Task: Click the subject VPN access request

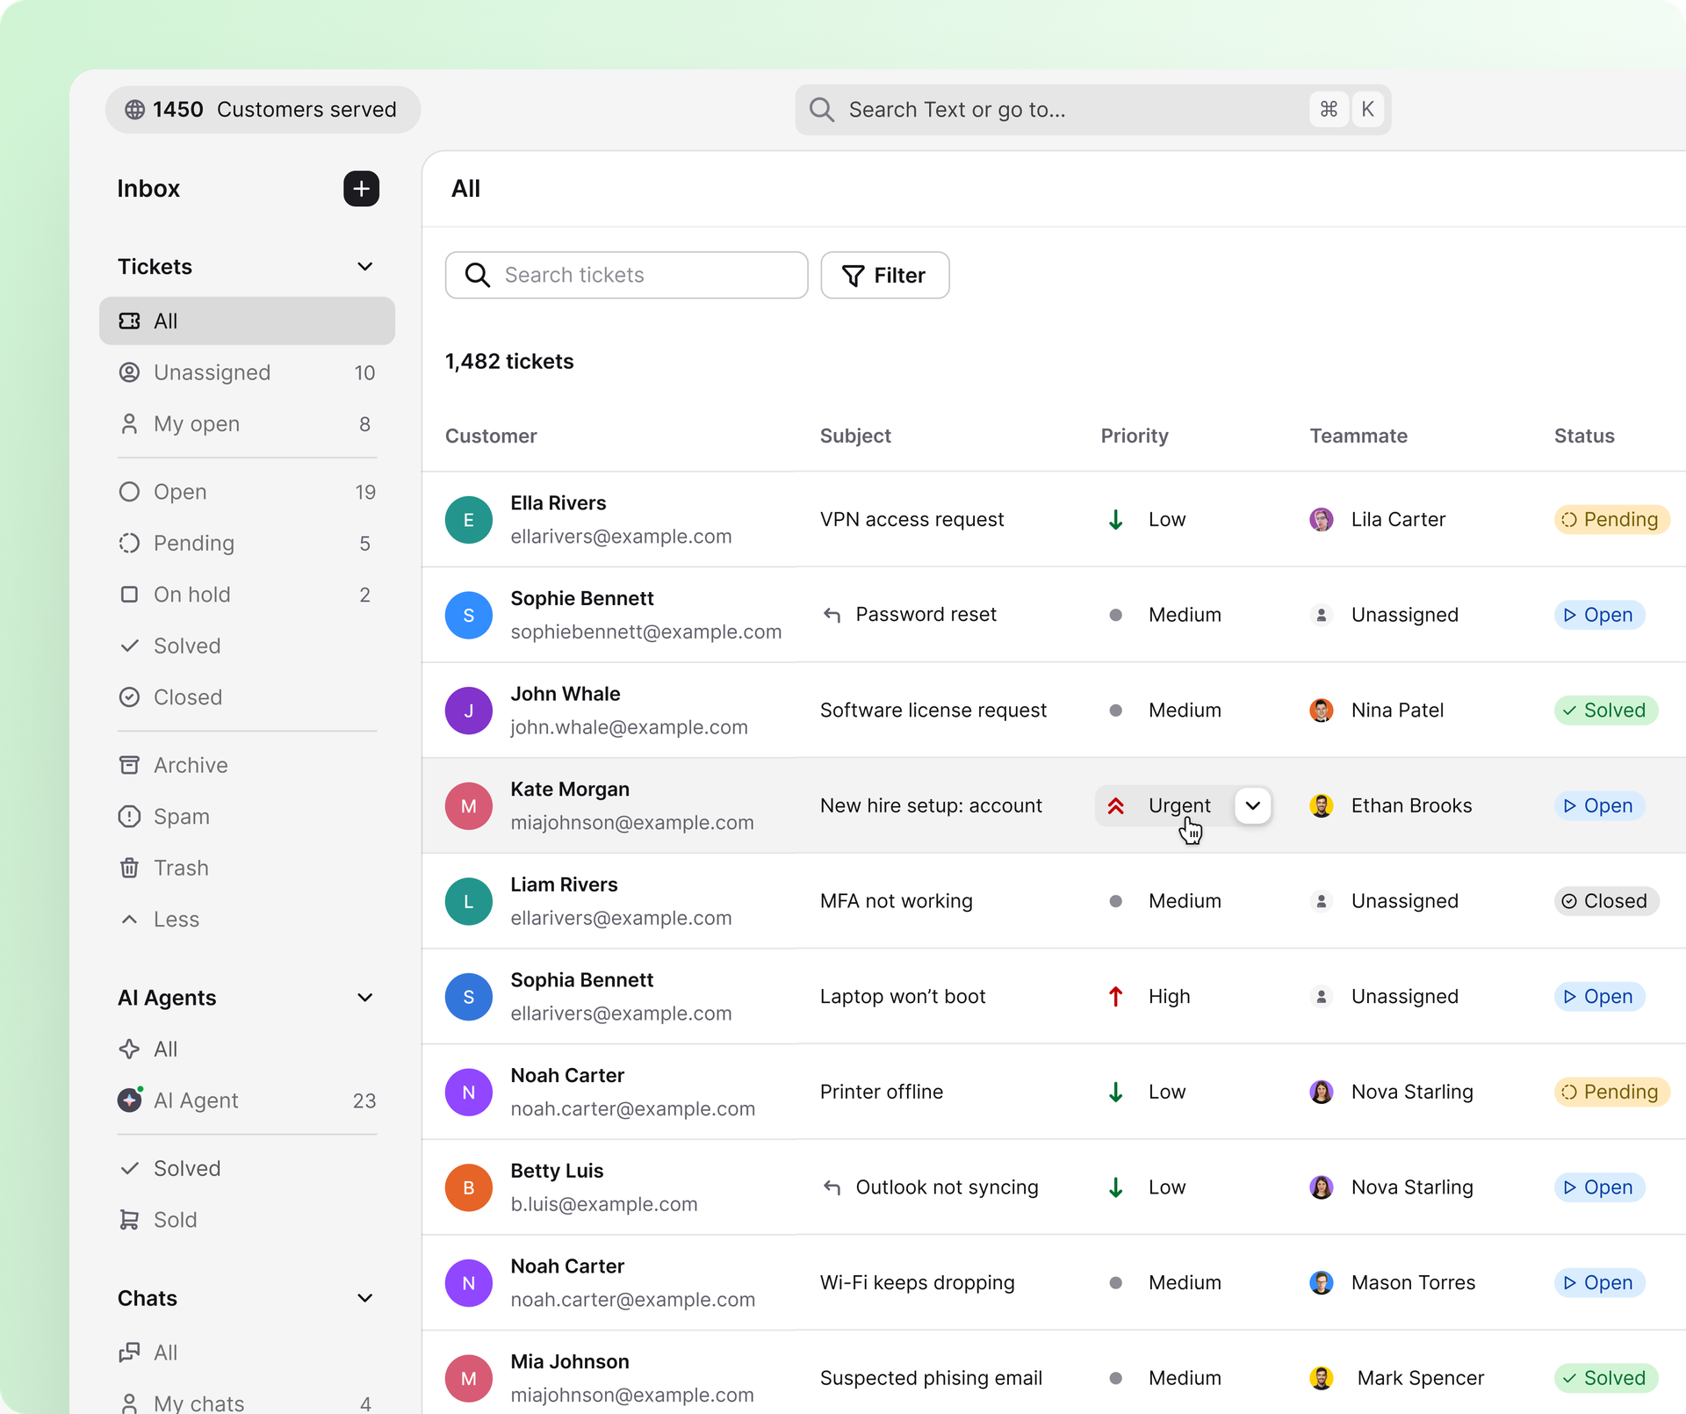Action: (911, 519)
